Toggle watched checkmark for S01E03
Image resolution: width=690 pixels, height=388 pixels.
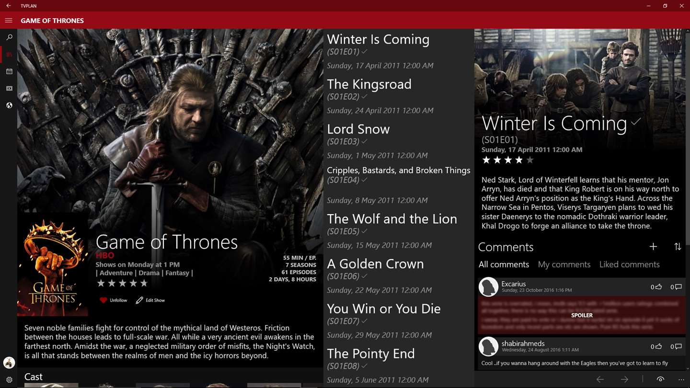pyautogui.click(x=365, y=141)
